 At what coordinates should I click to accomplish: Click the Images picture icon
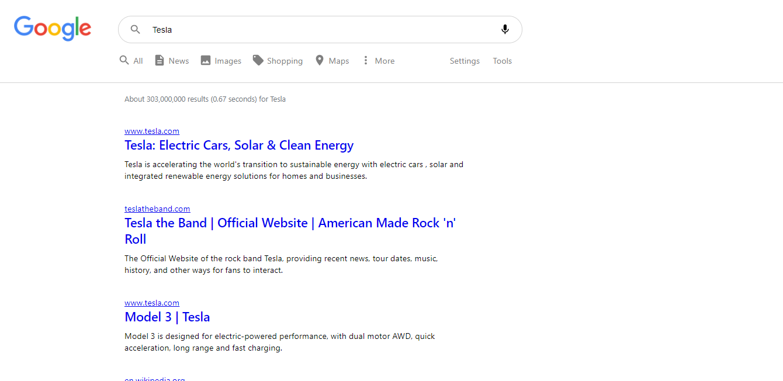(x=206, y=60)
